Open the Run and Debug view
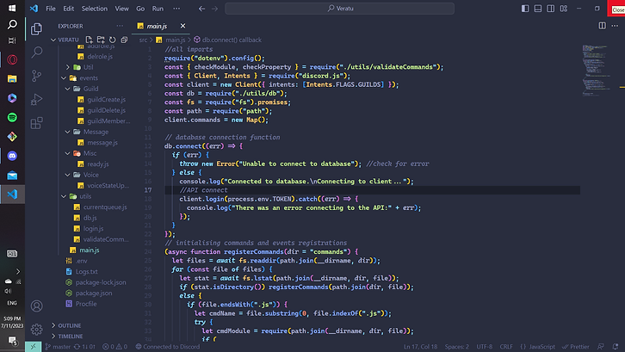The width and height of the screenshot is (625, 352). click(x=37, y=98)
